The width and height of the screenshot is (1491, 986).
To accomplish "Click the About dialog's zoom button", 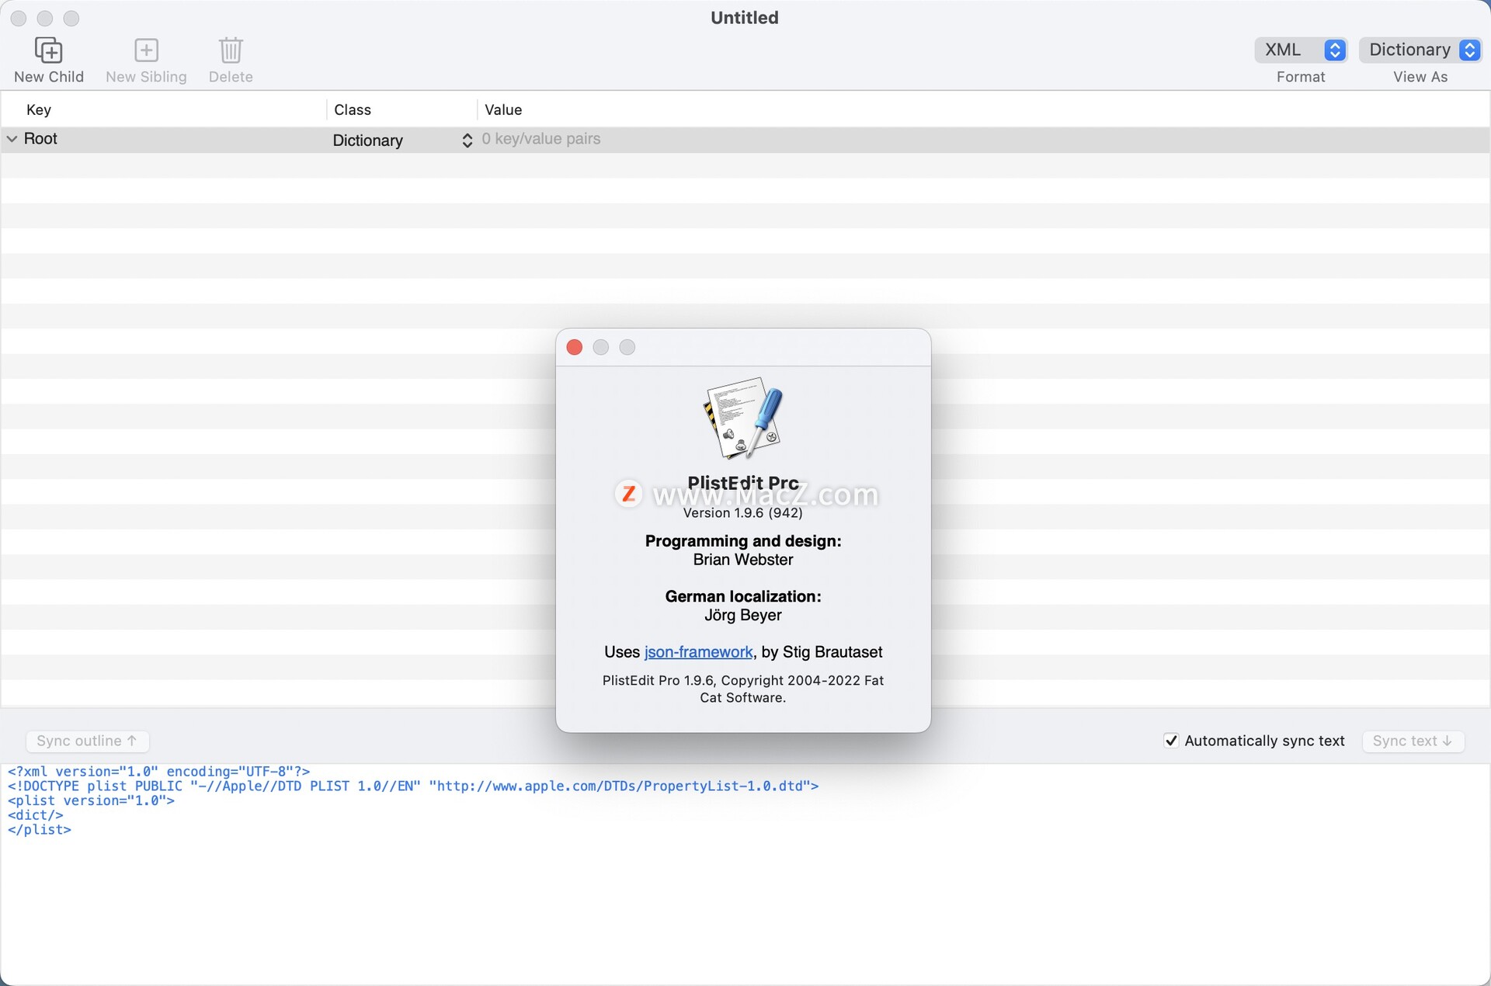I will click(x=627, y=347).
